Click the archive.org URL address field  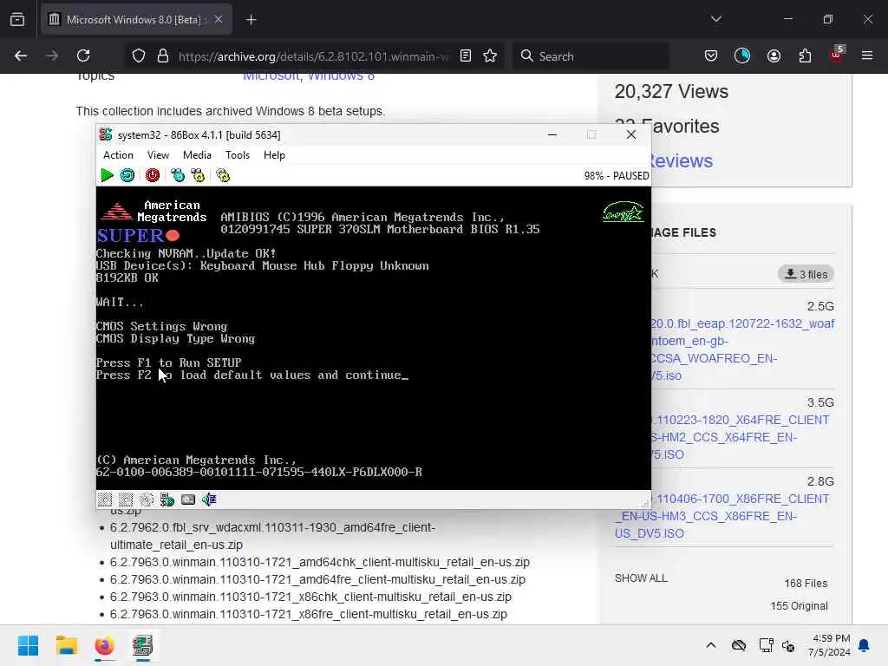coord(314,56)
